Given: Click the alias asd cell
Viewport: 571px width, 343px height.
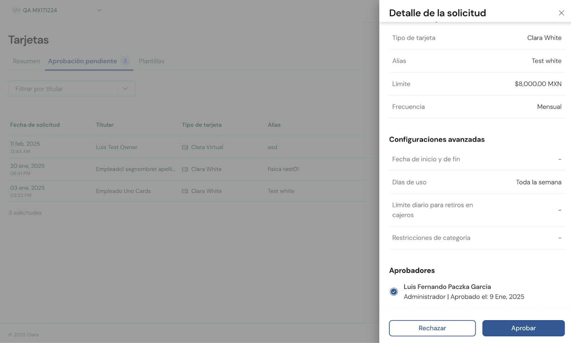Looking at the screenshot, I should [272, 147].
